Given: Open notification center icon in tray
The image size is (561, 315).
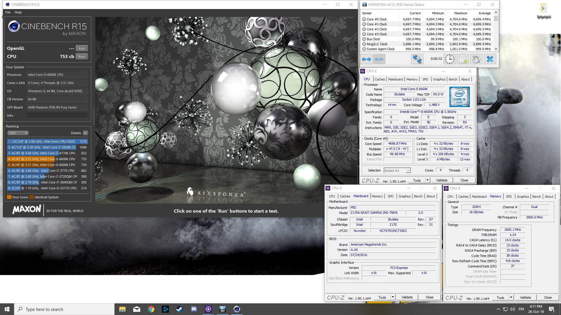Looking at the screenshot, I should [552, 309].
